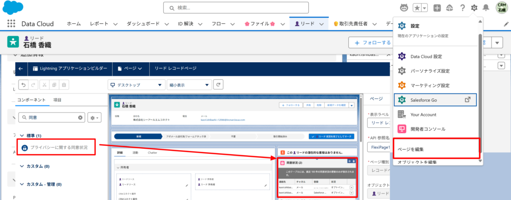Click the global 検索 search field
This screenshot has width=511, height=200.
tap(236, 7)
